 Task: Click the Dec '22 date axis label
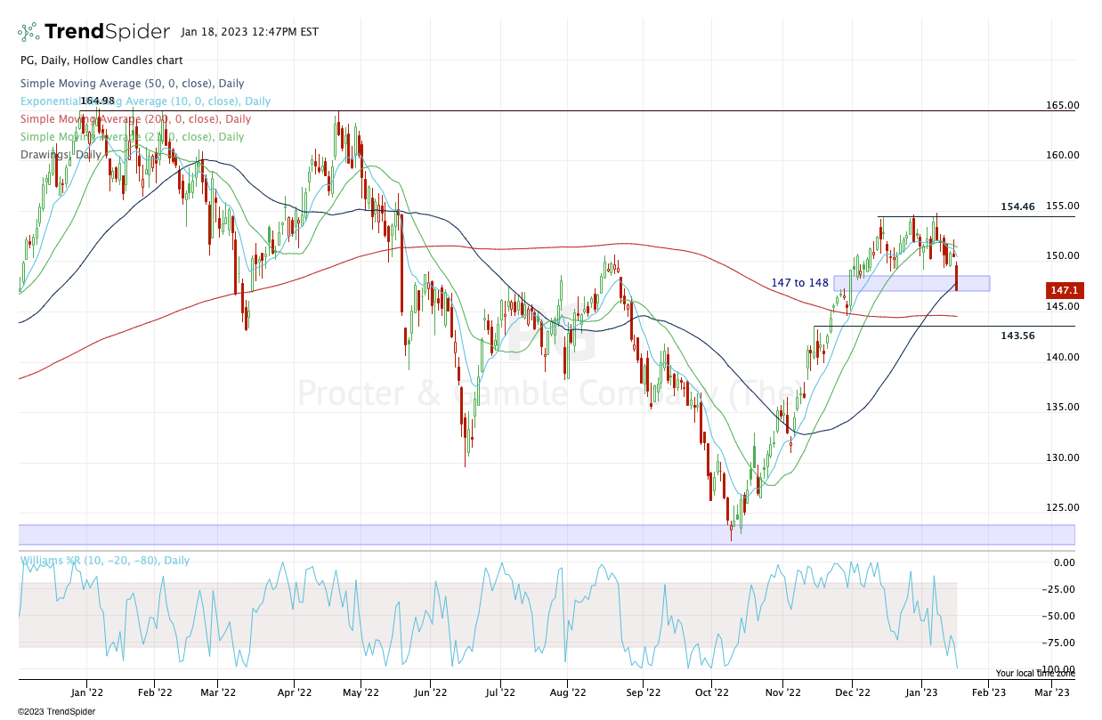(x=853, y=691)
